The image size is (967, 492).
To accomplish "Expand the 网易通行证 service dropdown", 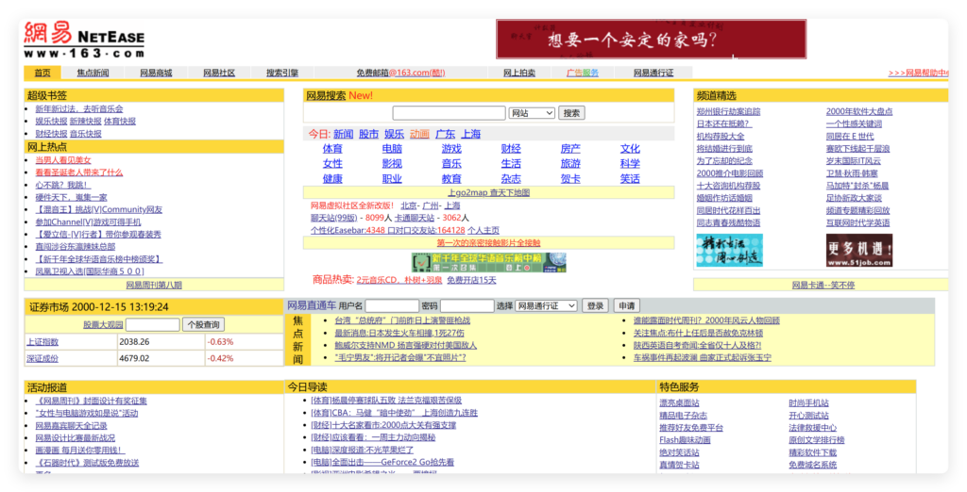I will point(547,306).
